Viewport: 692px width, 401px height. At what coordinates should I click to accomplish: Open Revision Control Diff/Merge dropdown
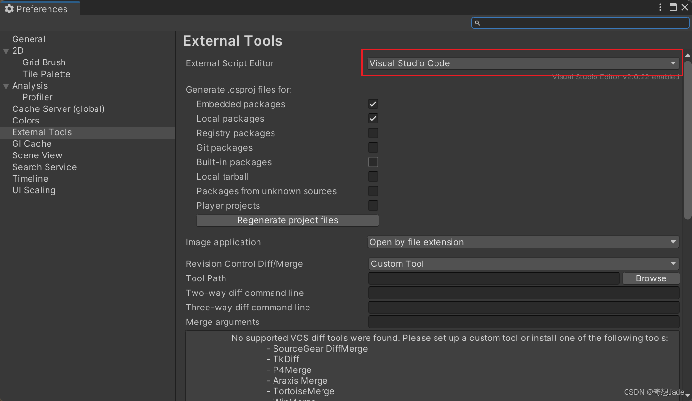pyautogui.click(x=523, y=264)
